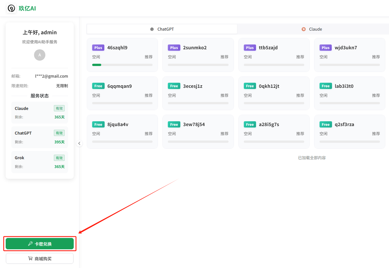Click the Plus badge on 2sunmko2
389x268 pixels.
click(x=174, y=48)
